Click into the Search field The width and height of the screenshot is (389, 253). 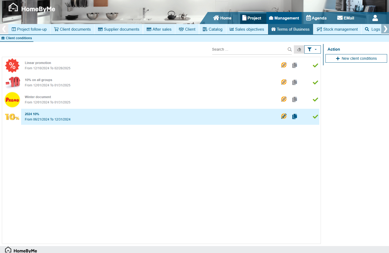click(248, 50)
